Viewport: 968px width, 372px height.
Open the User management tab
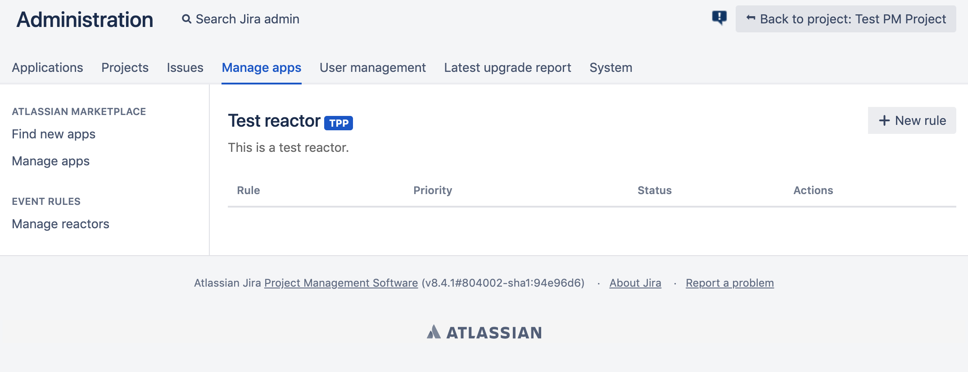pos(373,67)
